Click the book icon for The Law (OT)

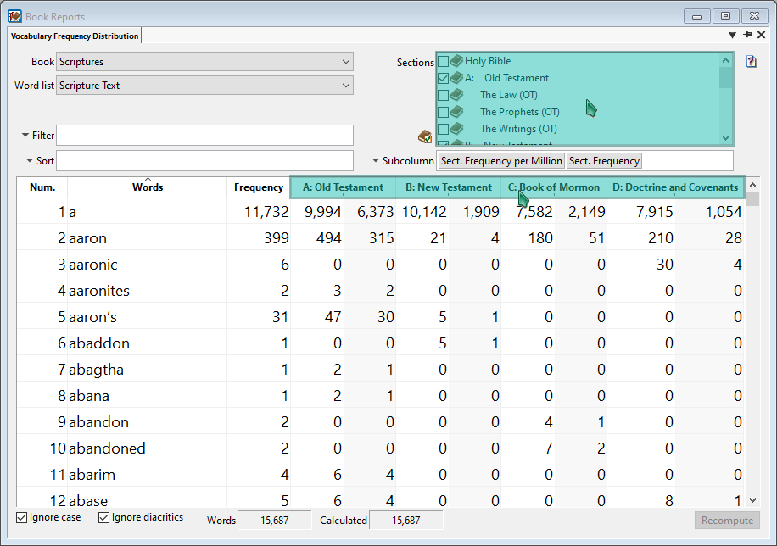(457, 95)
